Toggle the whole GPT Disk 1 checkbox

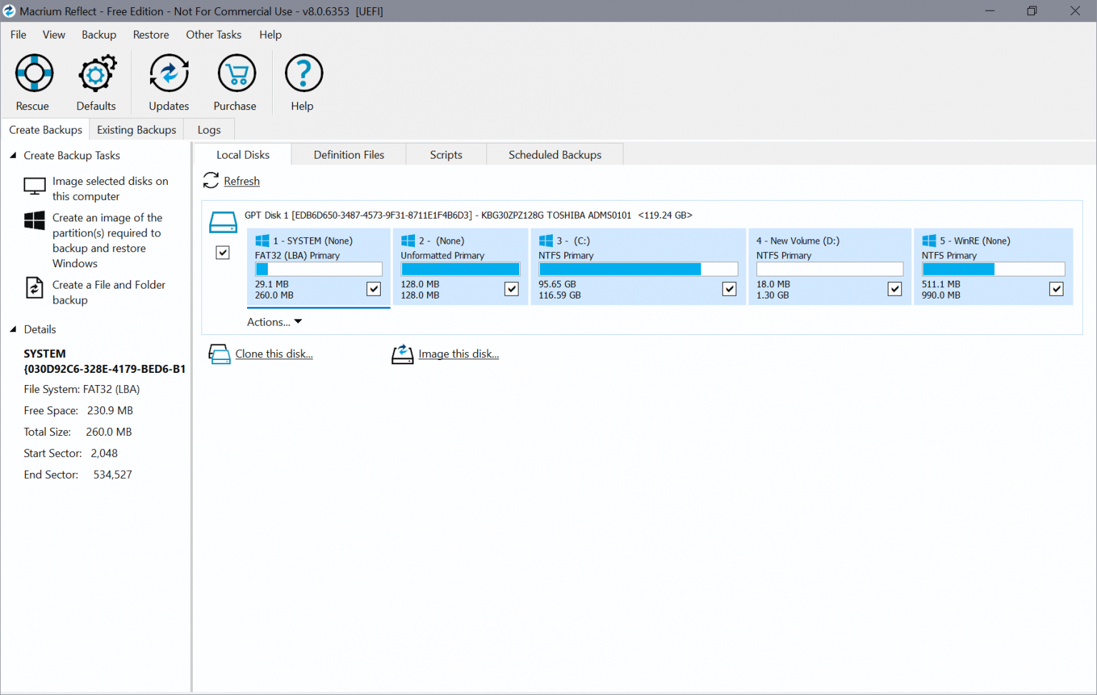[222, 252]
